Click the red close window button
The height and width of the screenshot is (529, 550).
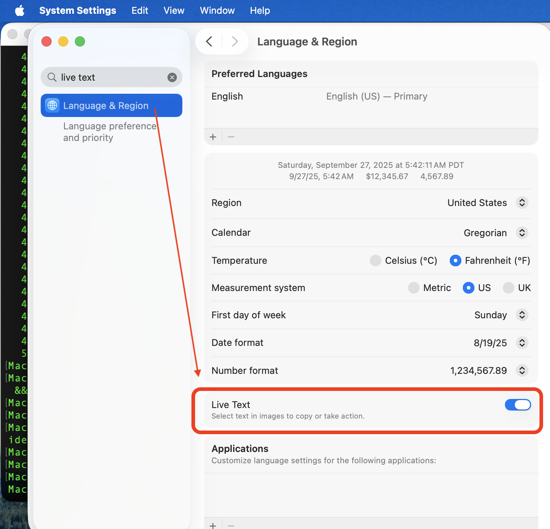(x=46, y=41)
